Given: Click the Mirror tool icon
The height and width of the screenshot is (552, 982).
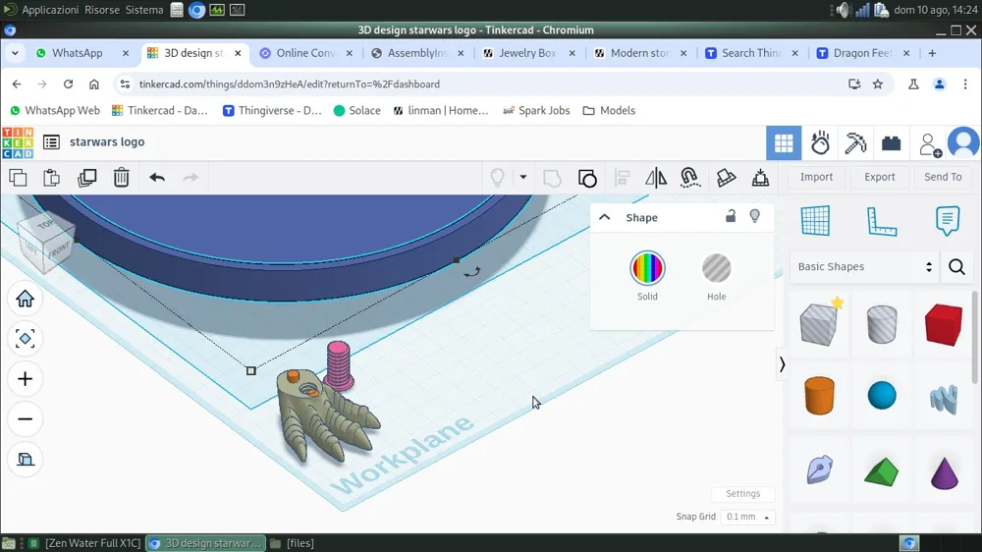Looking at the screenshot, I should click(656, 178).
